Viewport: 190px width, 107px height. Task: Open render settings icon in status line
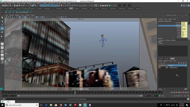pos(107,5)
